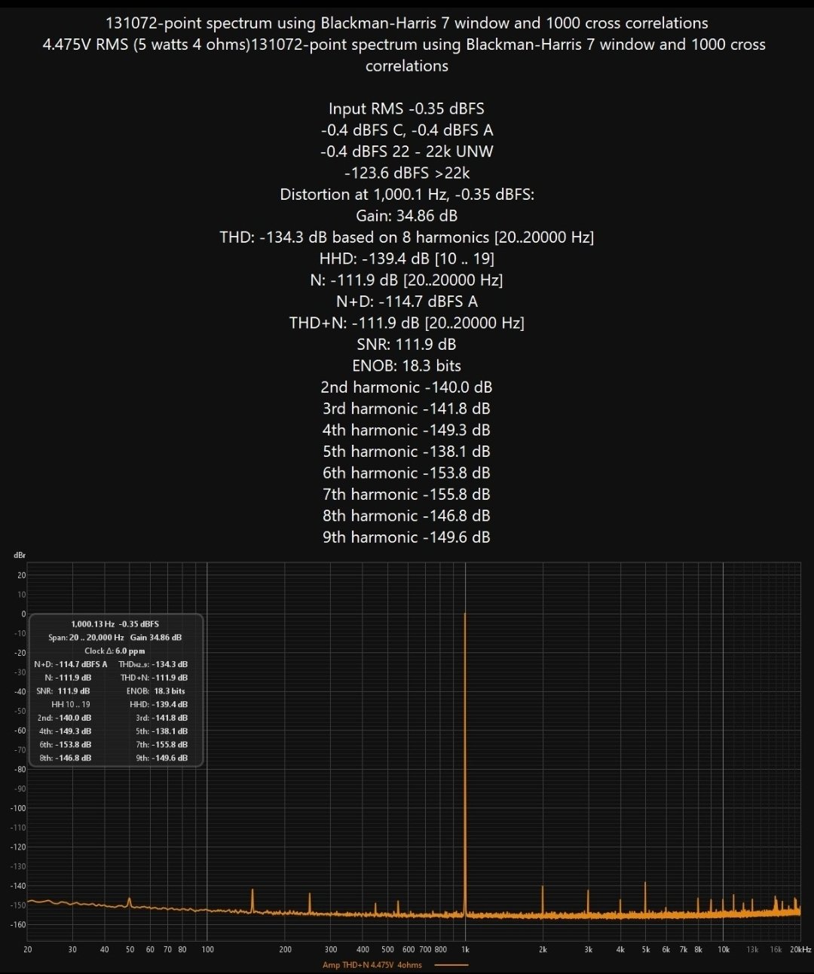814x974 pixels.
Task: Click the 5k harmonic spike
Action: click(645, 897)
